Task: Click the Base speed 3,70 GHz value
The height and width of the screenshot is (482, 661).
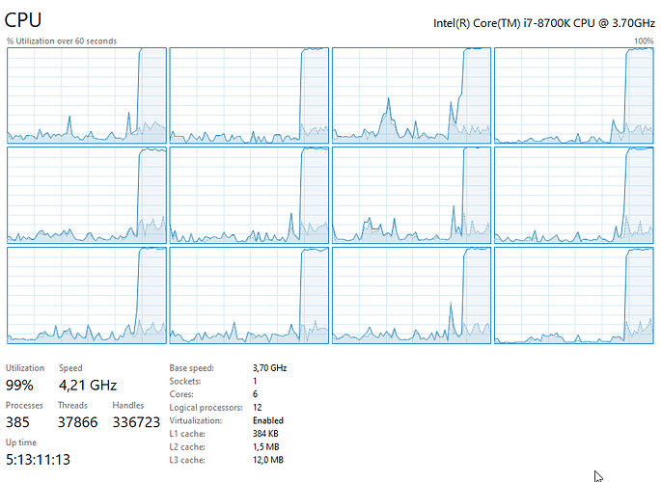Action: pos(270,368)
